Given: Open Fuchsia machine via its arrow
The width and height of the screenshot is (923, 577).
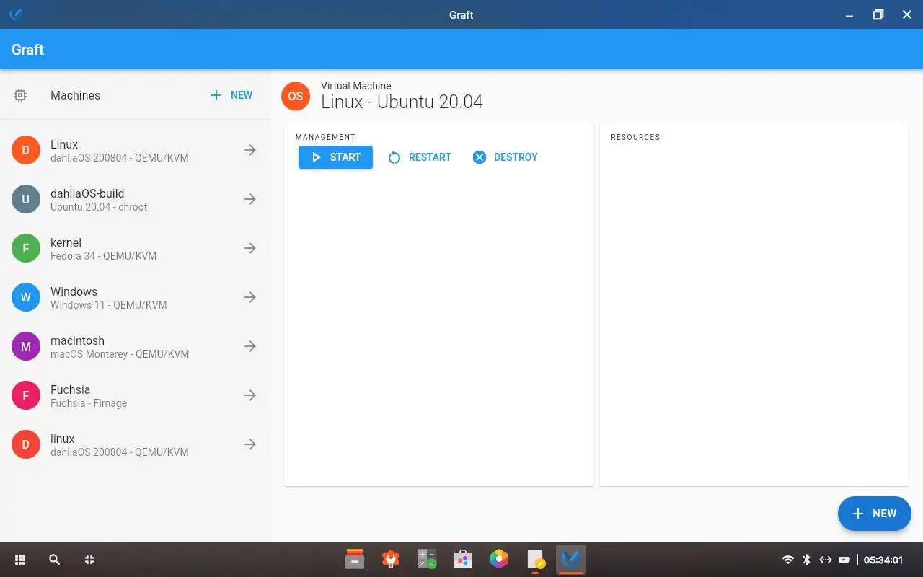Looking at the screenshot, I should pos(250,395).
